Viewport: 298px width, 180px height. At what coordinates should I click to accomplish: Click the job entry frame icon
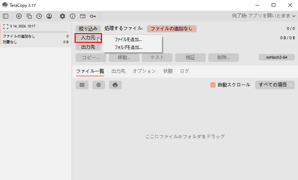tap(6, 27)
